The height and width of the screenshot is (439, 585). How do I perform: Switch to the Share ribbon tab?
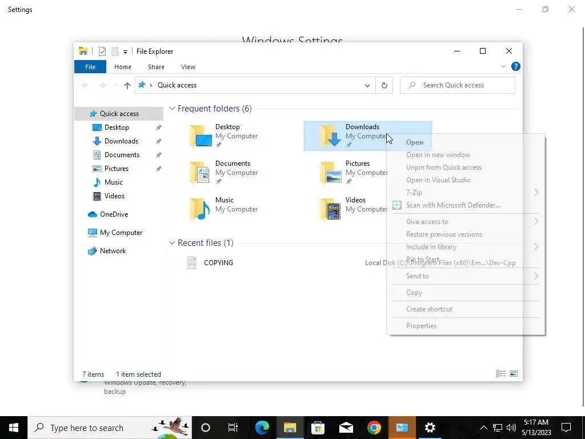156,67
